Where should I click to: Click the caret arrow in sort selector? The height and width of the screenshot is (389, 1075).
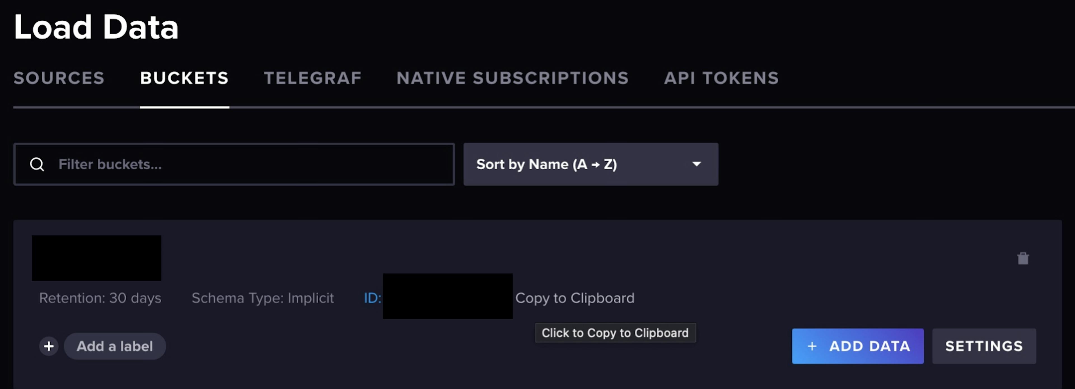(697, 164)
